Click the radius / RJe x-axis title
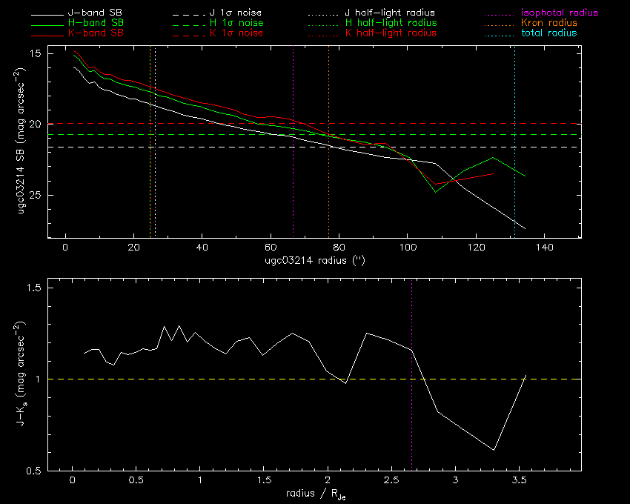Image resolution: width=630 pixels, height=504 pixels. click(x=314, y=494)
